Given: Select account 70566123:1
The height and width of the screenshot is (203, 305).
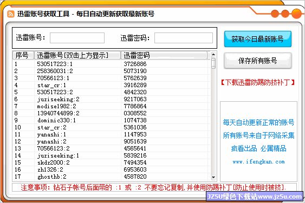Looking at the screenshot, I should point(53,78).
